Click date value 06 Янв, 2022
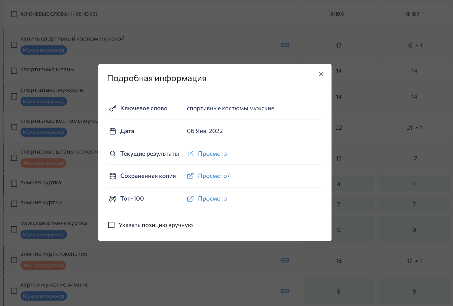This screenshot has width=453, height=306. click(x=205, y=131)
